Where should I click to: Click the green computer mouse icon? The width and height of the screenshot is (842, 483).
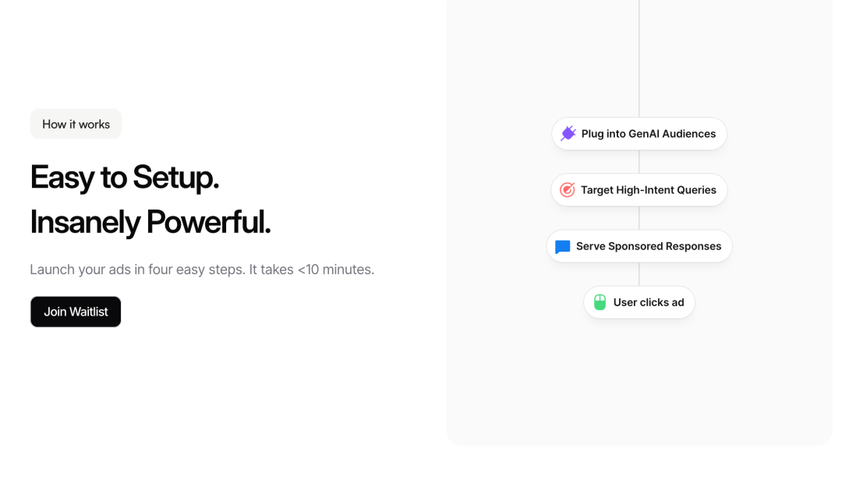[x=600, y=302]
